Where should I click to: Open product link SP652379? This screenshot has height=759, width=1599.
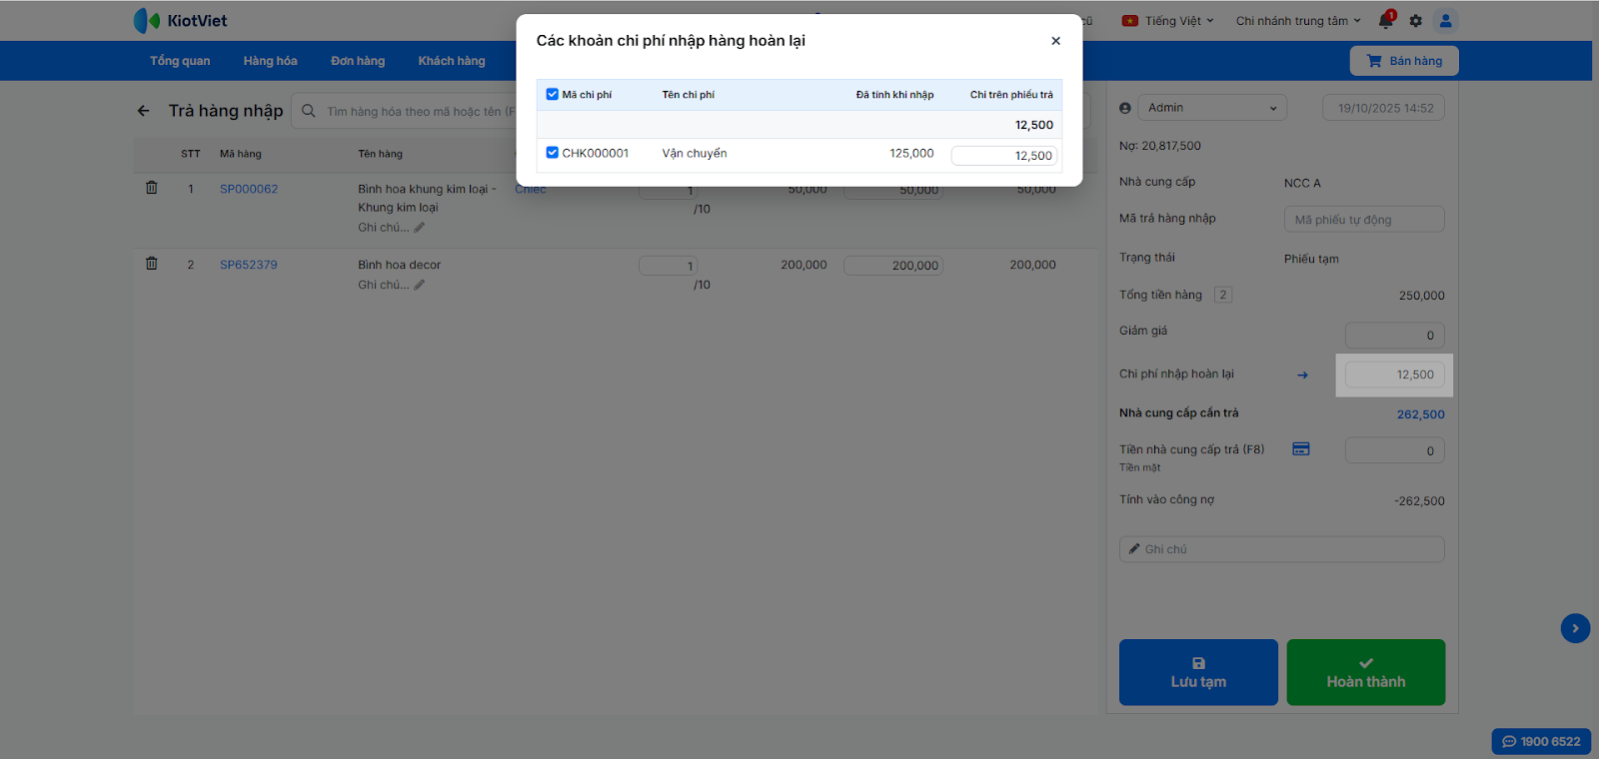249,265
